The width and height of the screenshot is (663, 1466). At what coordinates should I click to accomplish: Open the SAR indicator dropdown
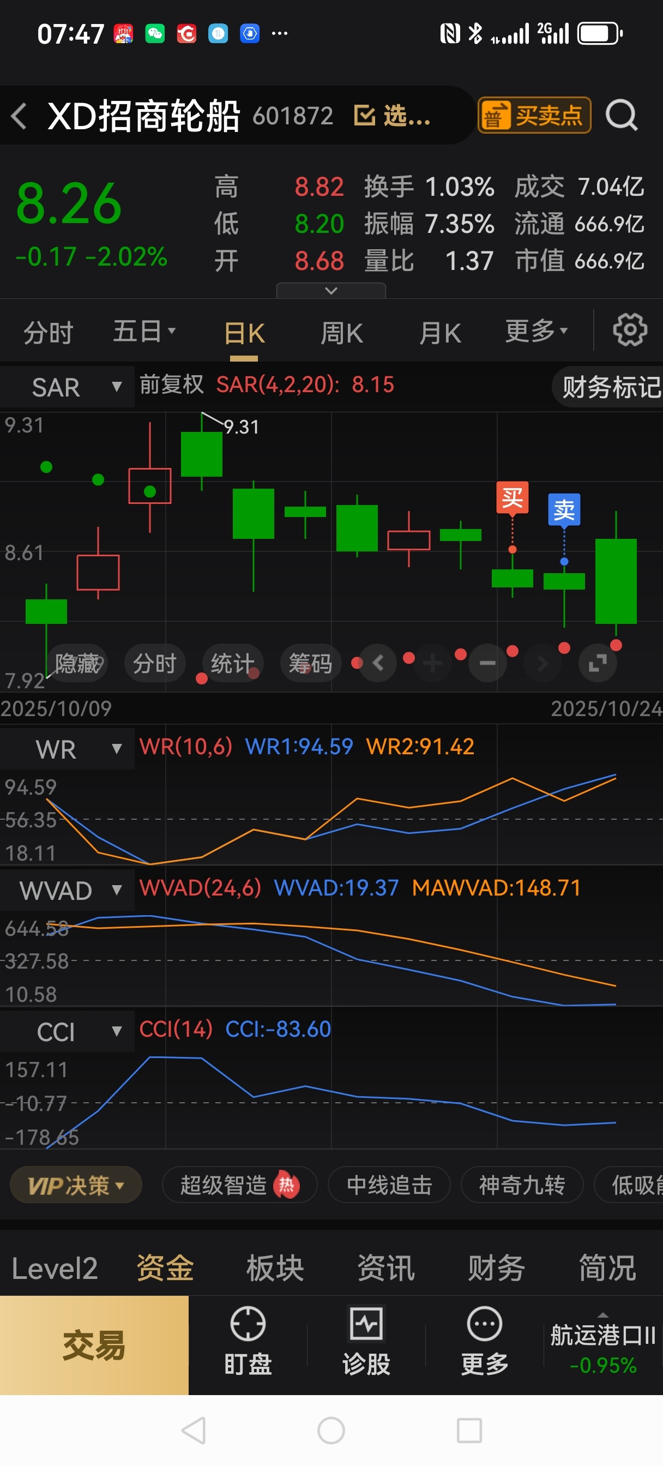click(67, 387)
